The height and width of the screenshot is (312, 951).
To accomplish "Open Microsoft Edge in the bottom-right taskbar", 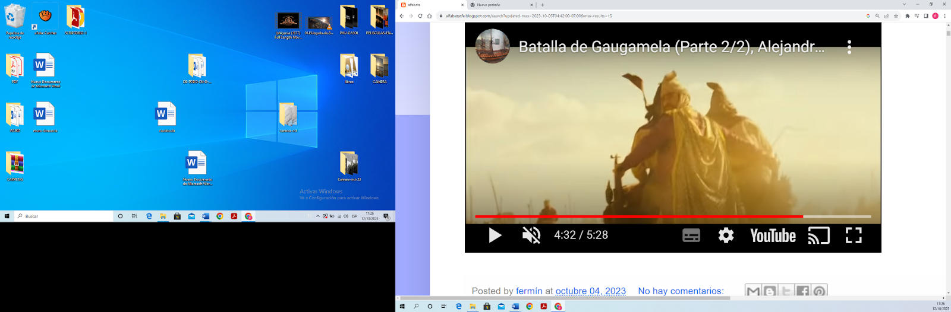I will (458, 307).
